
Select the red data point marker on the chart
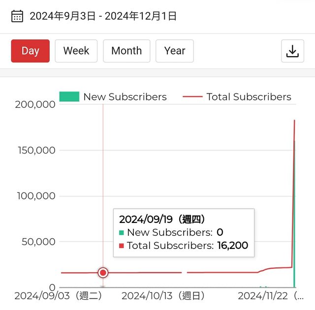click(103, 273)
